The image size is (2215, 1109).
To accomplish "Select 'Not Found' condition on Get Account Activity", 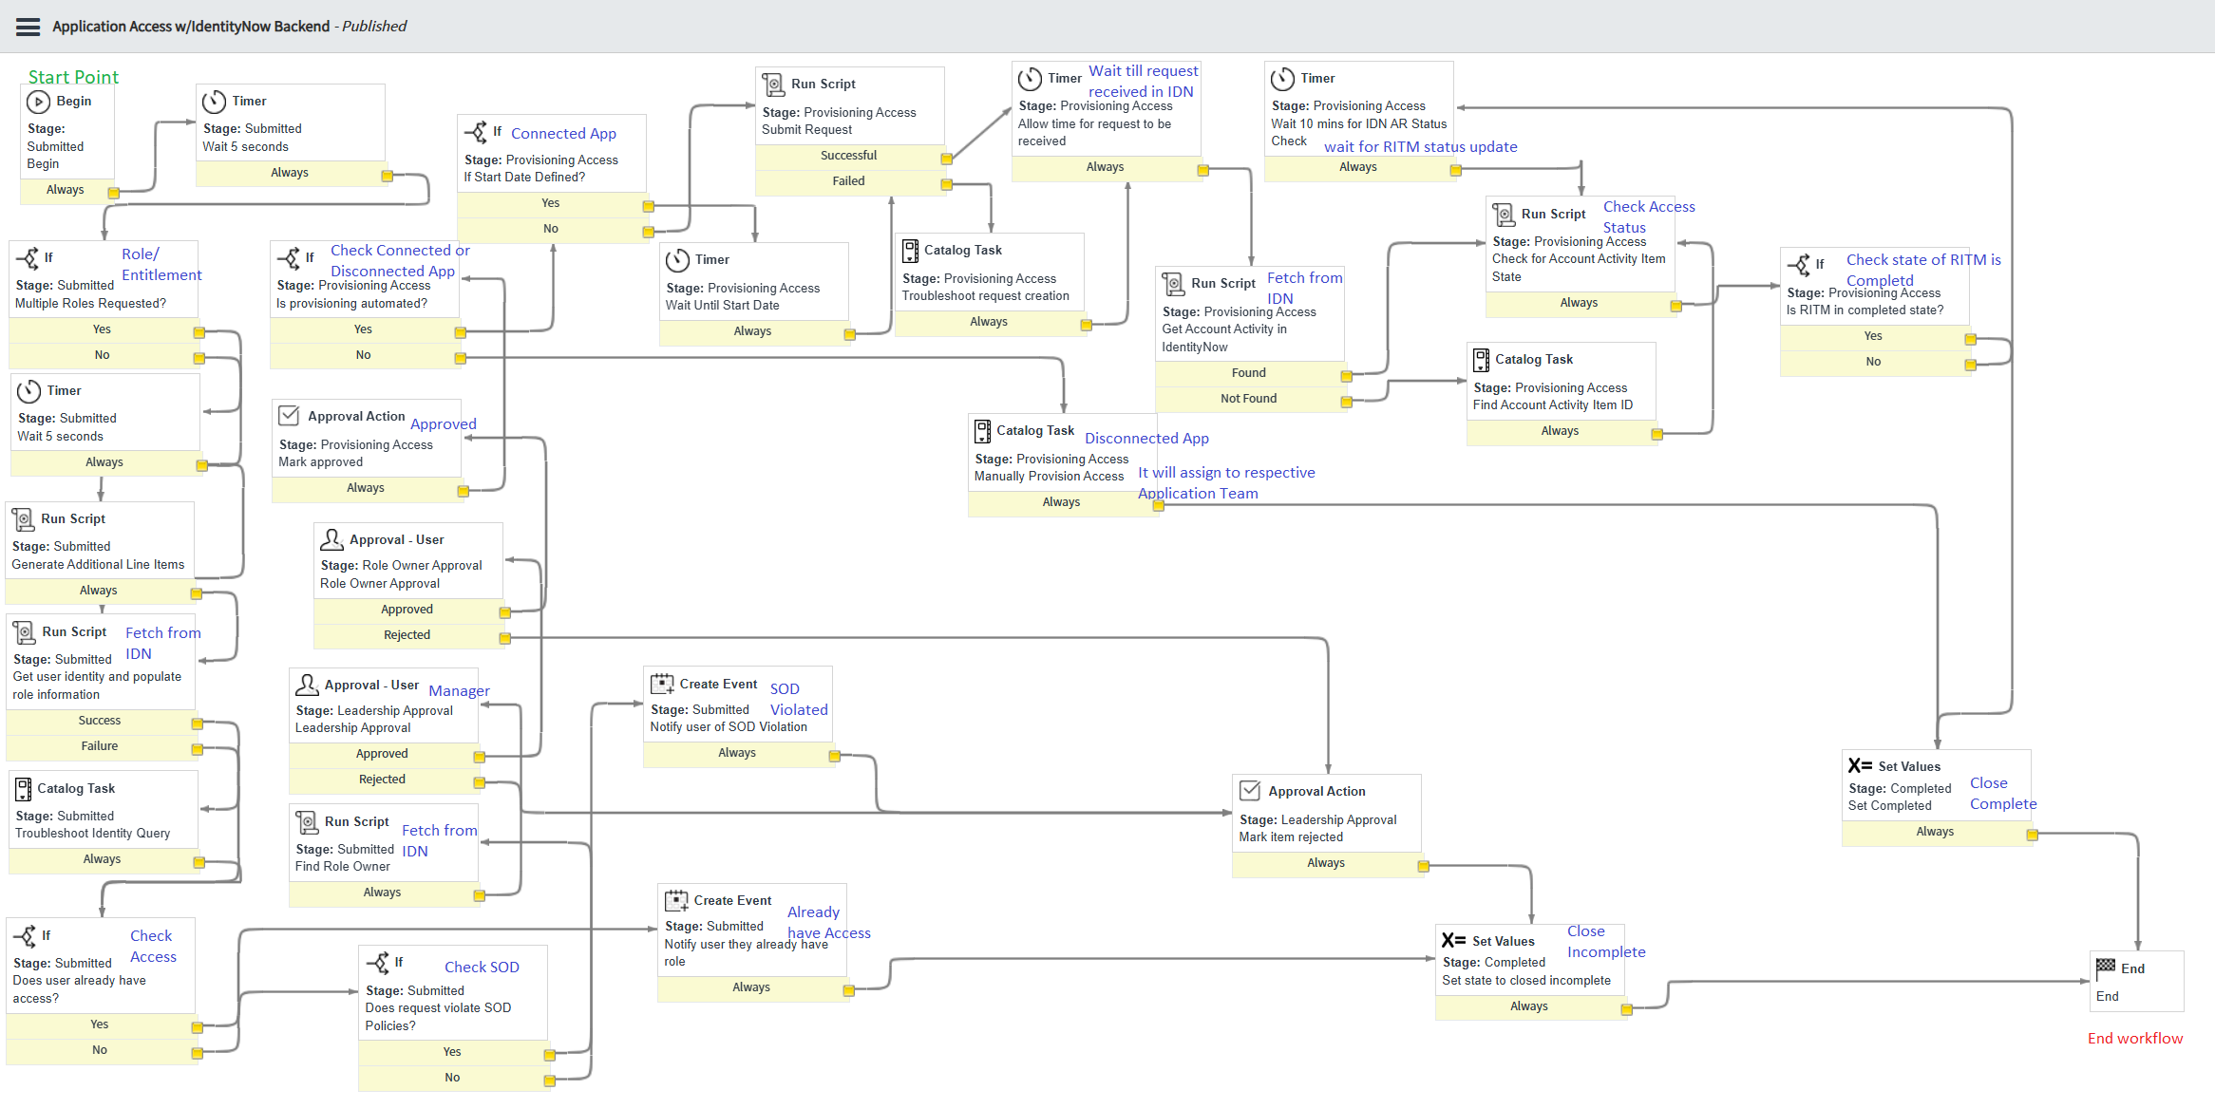I will pos(1248,399).
